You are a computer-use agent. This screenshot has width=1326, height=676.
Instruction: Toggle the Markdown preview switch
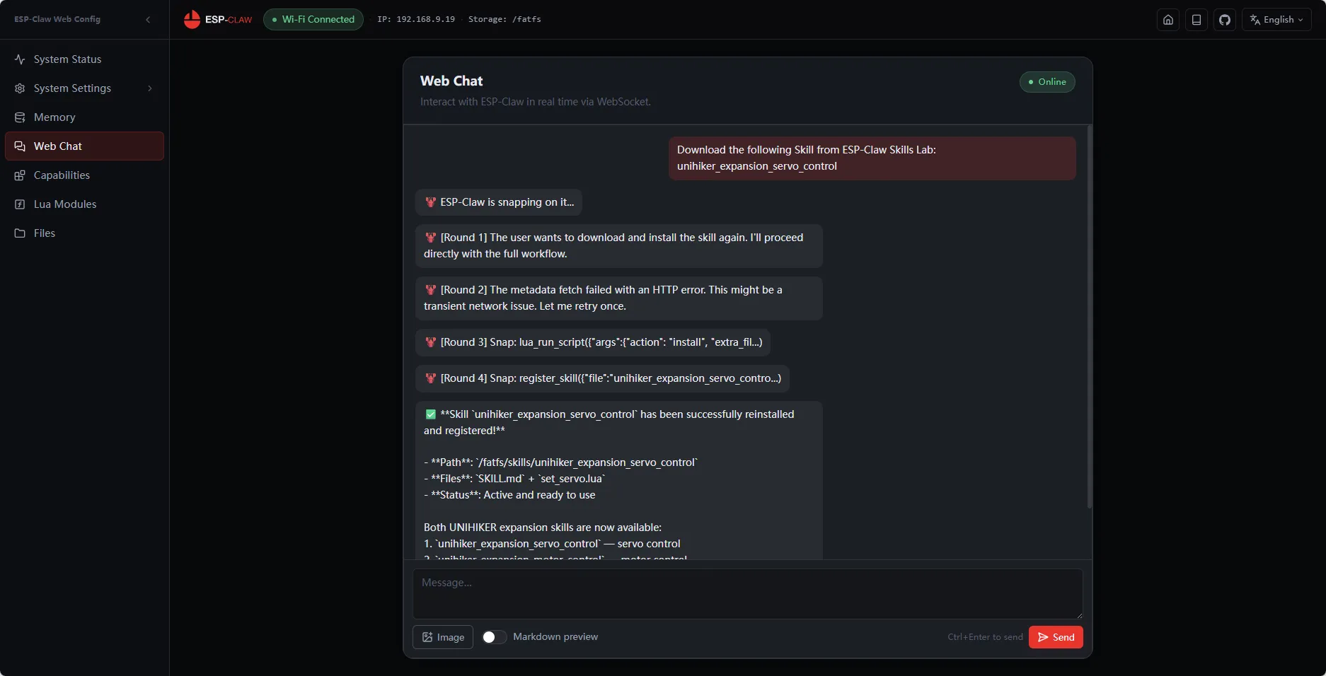[494, 637]
